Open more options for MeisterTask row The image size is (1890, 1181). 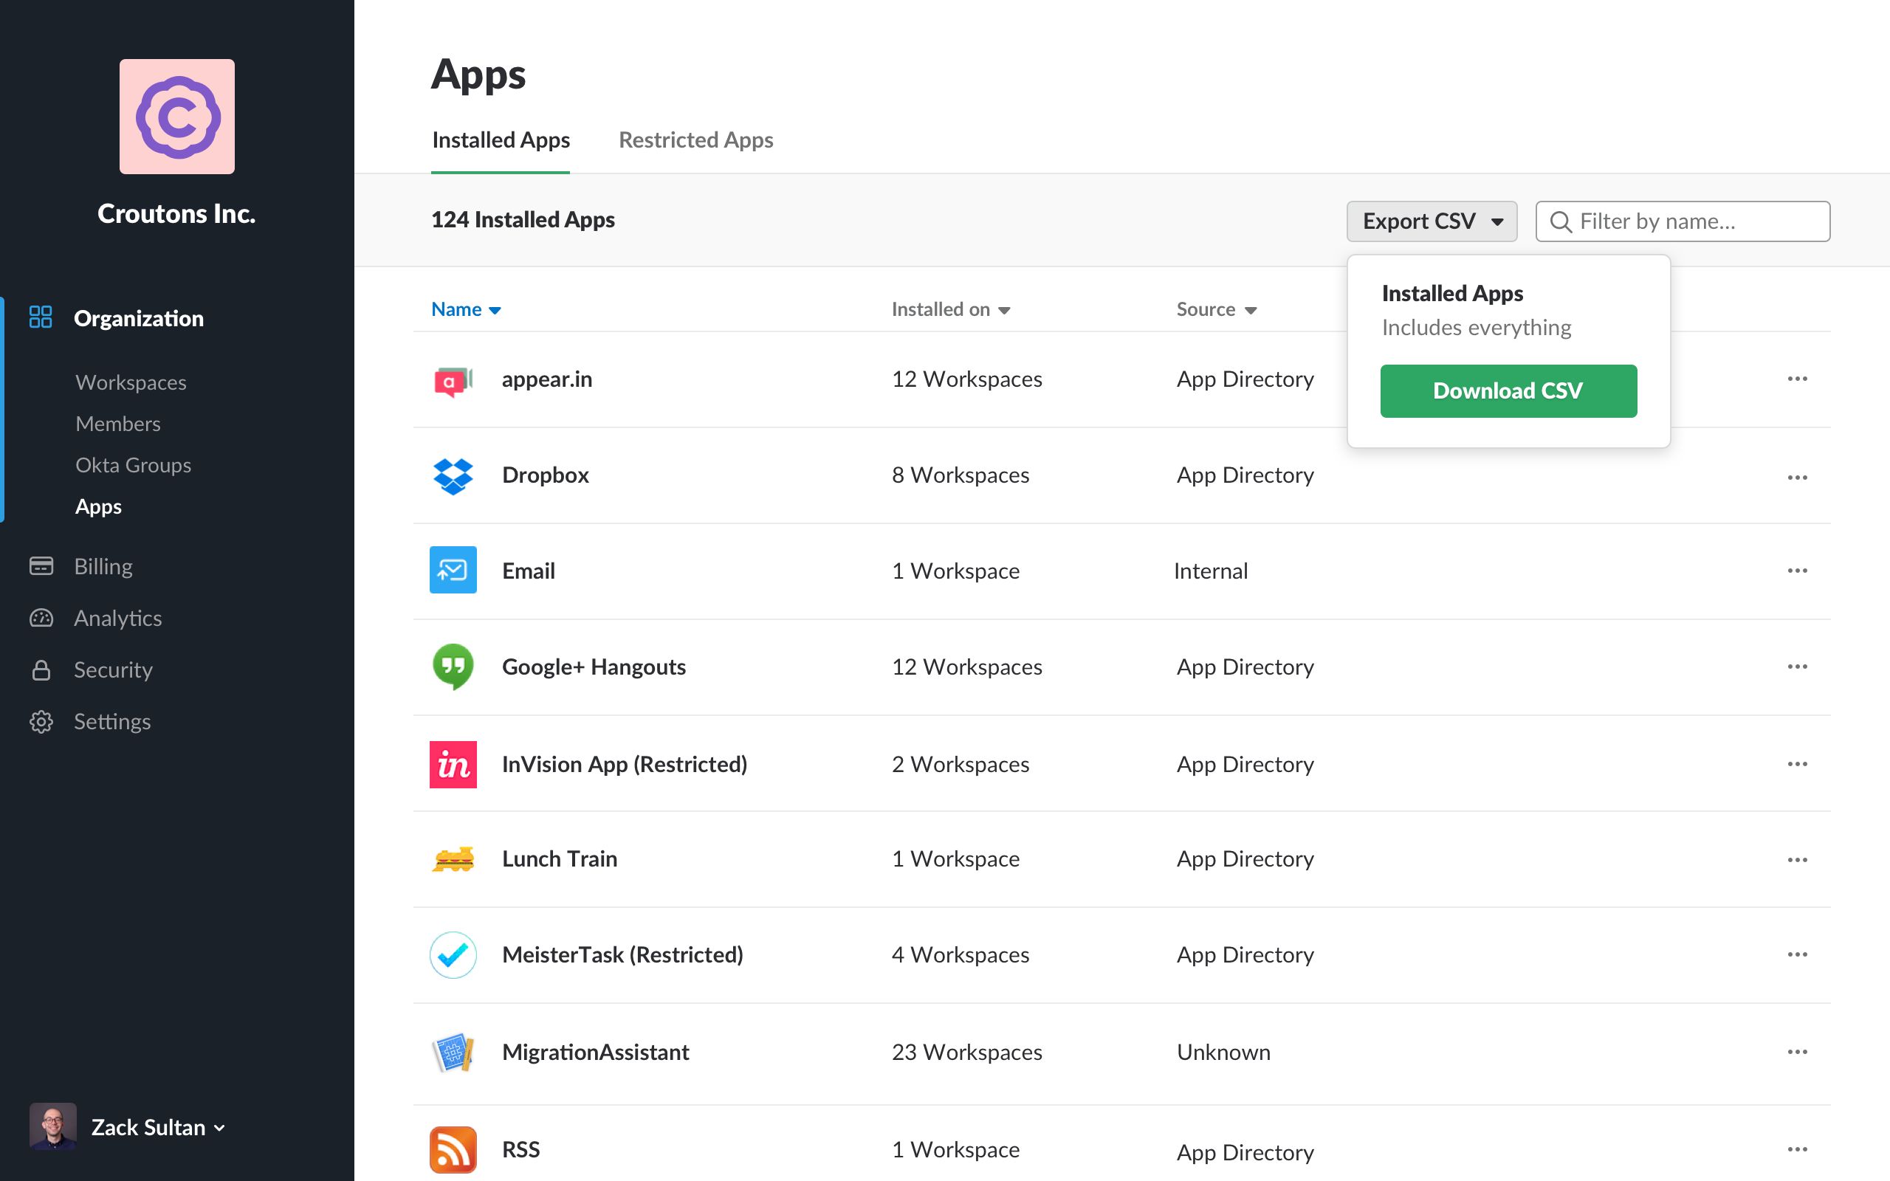1797,954
